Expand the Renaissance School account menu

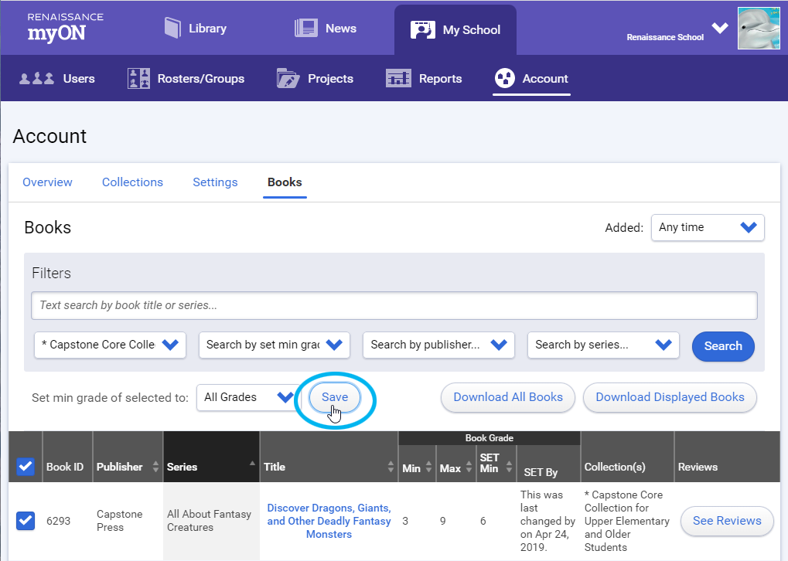tap(720, 28)
